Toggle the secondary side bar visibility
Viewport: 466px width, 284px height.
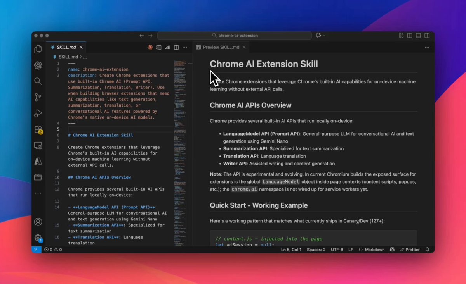tap(427, 36)
